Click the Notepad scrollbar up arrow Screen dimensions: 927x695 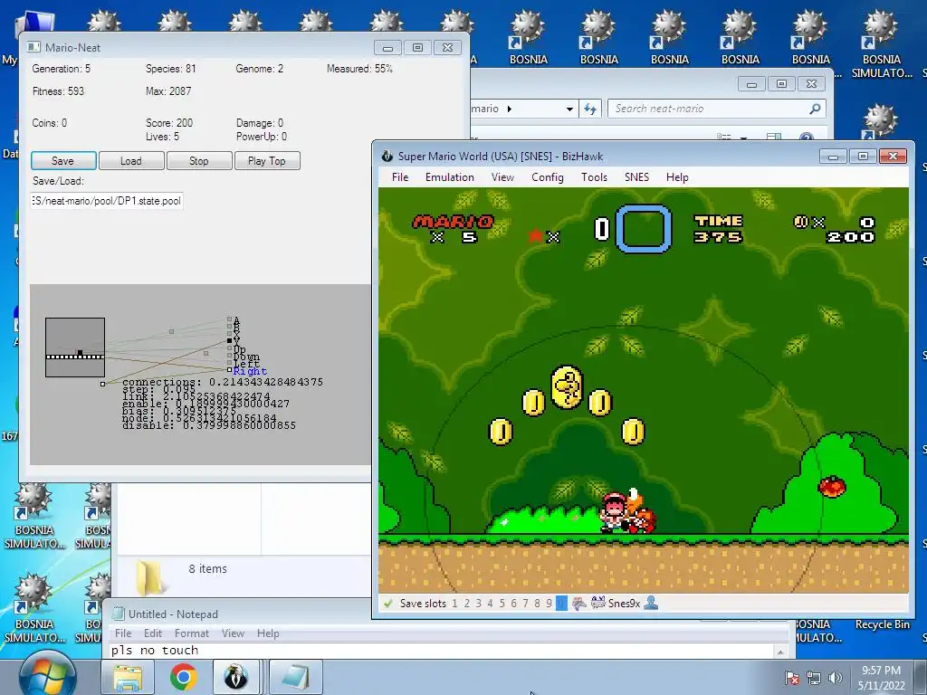click(780, 652)
